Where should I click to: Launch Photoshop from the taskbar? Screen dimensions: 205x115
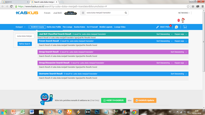pyautogui.click(x=97, y=112)
